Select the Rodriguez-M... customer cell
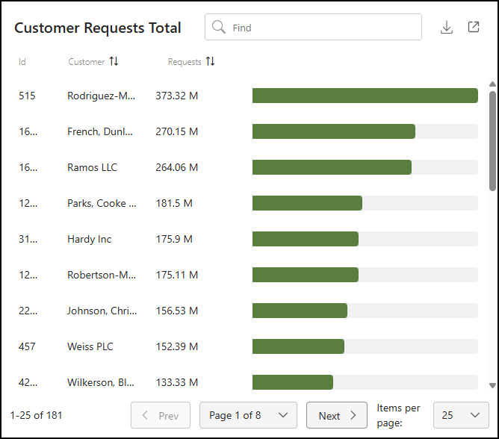The height and width of the screenshot is (439, 499). [x=101, y=96]
